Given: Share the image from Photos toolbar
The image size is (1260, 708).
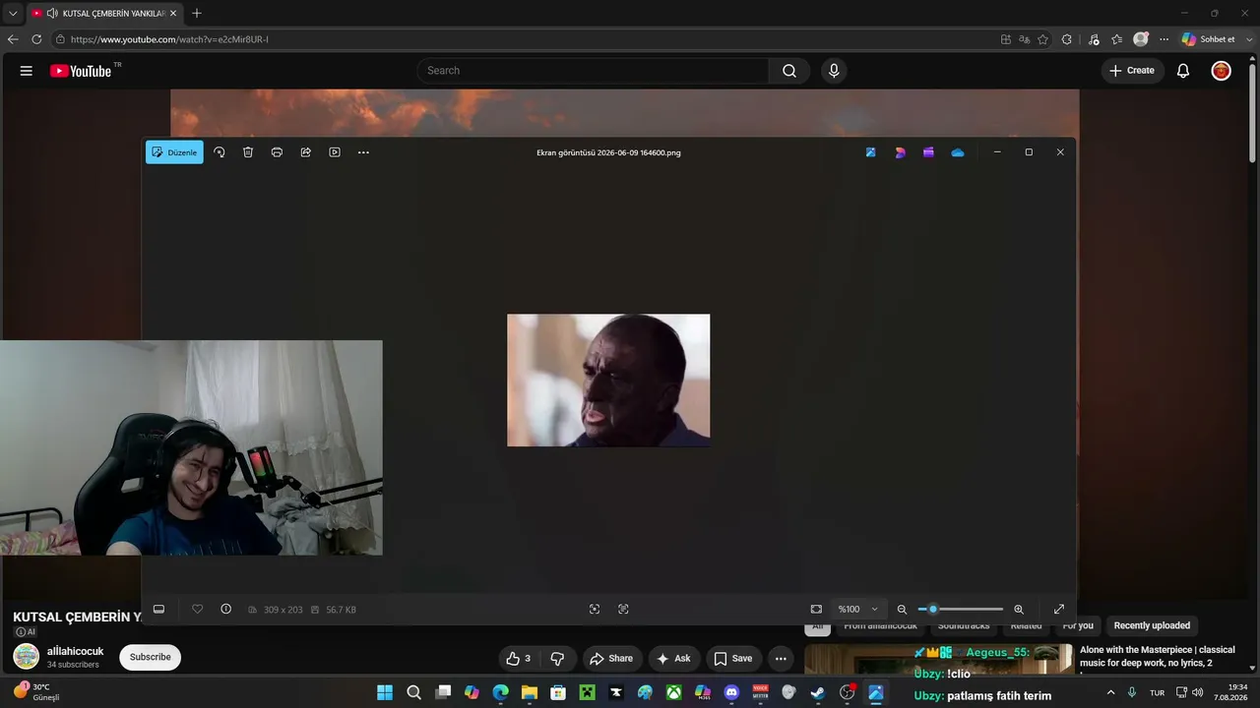Looking at the screenshot, I should tap(306, 152).
